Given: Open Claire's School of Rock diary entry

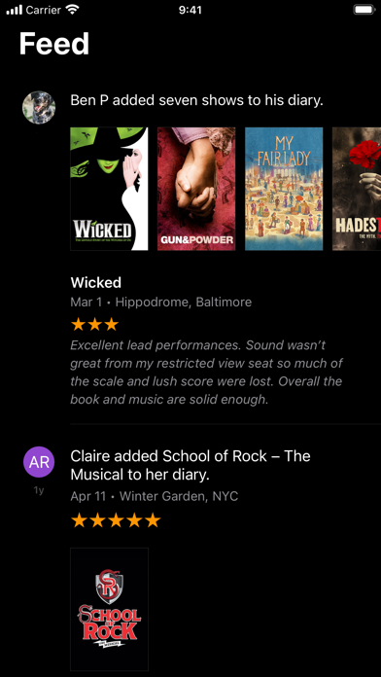Looking at the screenshot, I should 190,465.
